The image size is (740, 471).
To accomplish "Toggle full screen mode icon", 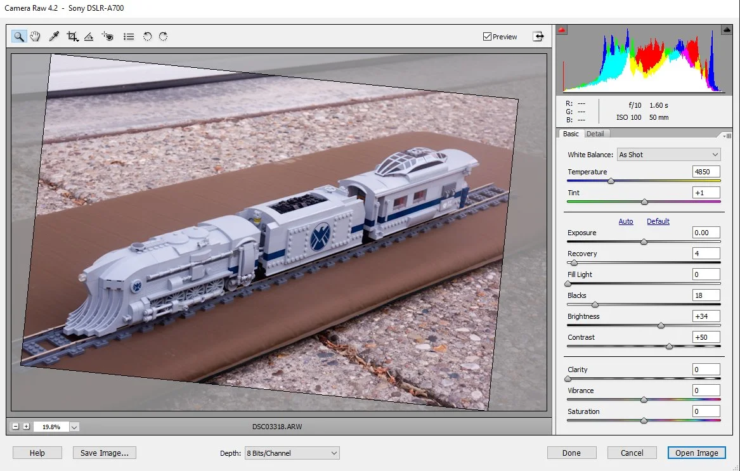I will 538,36.
